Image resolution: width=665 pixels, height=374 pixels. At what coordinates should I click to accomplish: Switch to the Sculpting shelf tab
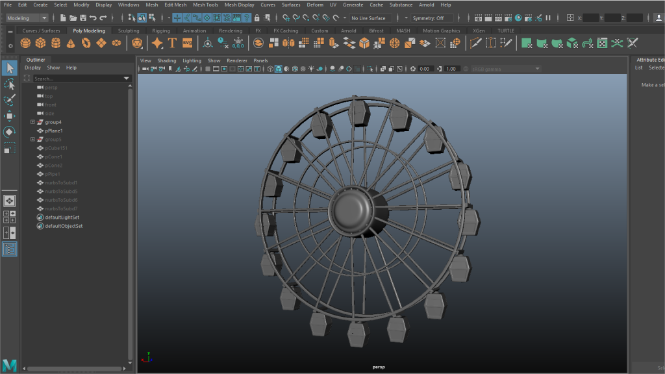point(129,31)
